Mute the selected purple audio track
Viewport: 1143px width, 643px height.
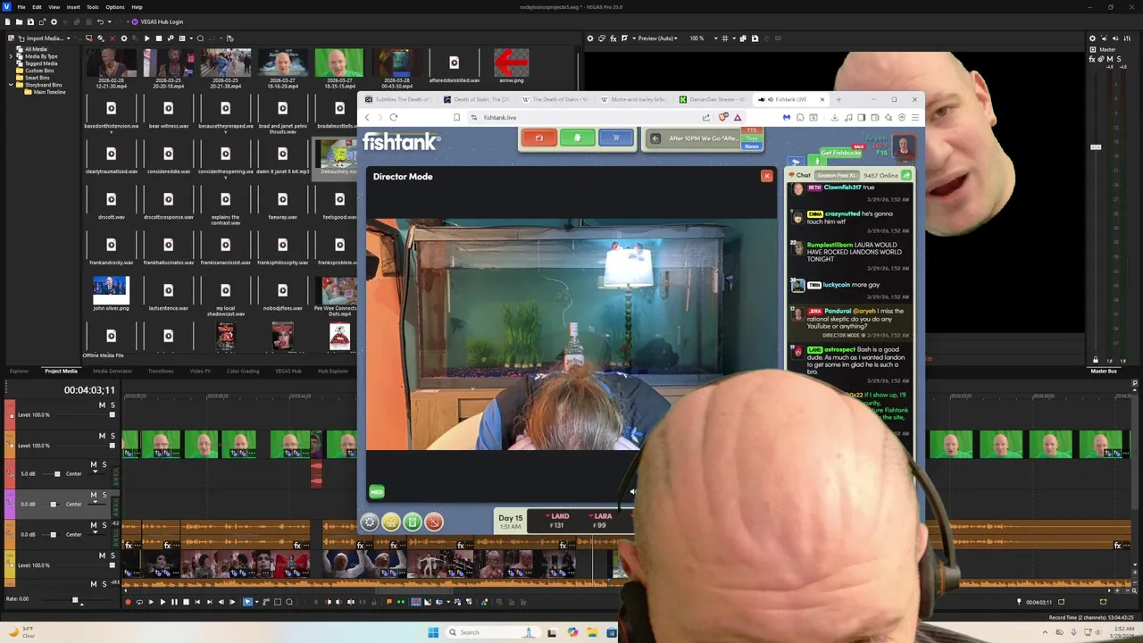(x=94, y=495)
